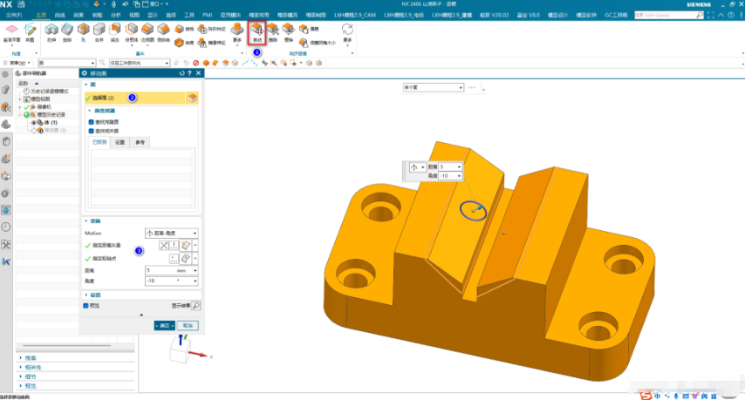745x400 pixels.
Task: Click the Hole feature icon
Action: point(83,32)
